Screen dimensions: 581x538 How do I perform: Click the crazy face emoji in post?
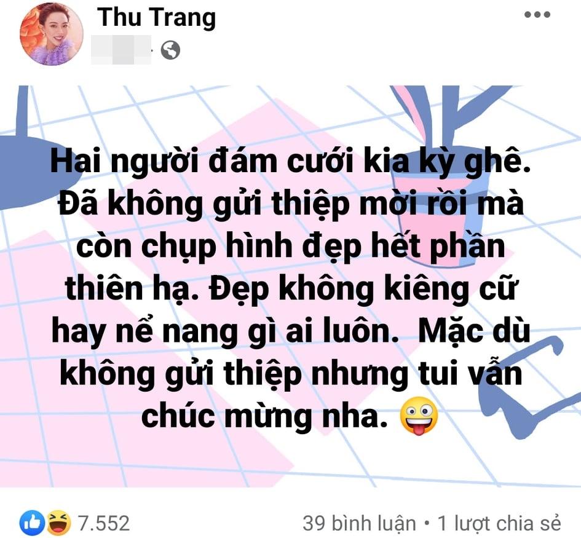point(419,416)
